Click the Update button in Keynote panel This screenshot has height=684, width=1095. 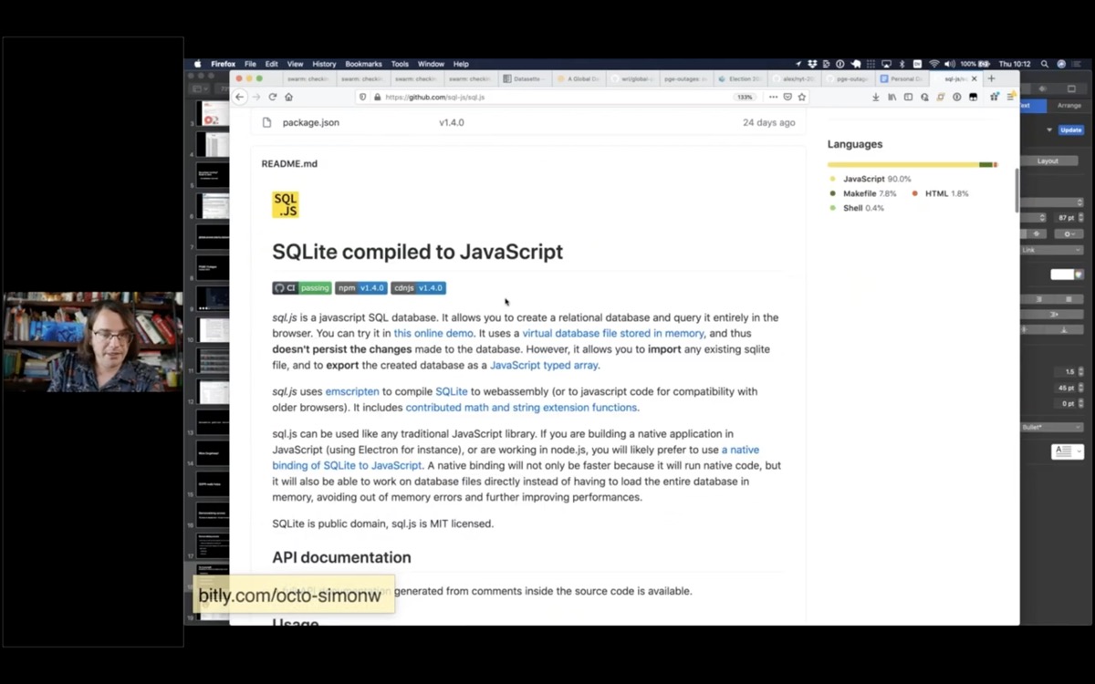click(1071, 130)
